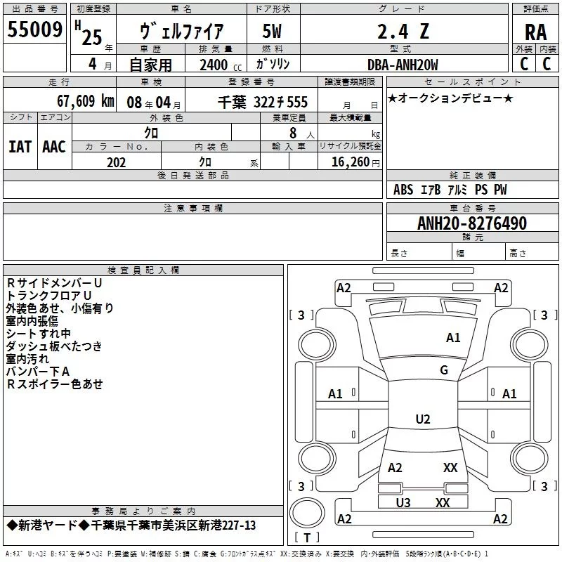Click the 検査員記入欄 header
The width and height of the screenshot is (562, 562).
(143, 270)
